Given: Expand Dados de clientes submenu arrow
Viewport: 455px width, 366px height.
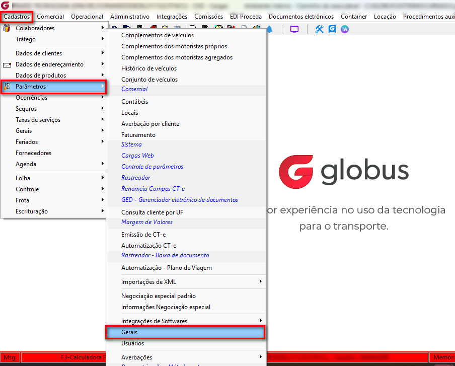Looking at the screenshot, I should [103, 53].
